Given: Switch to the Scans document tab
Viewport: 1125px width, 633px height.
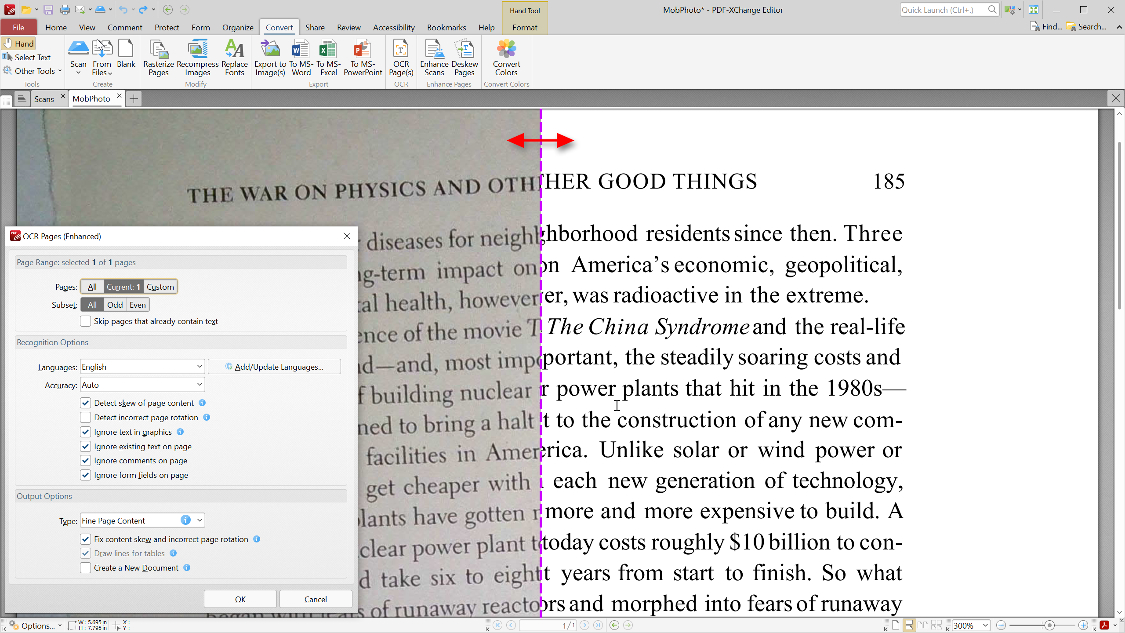Looking at the screenshot, I should [x=44, y=98].
